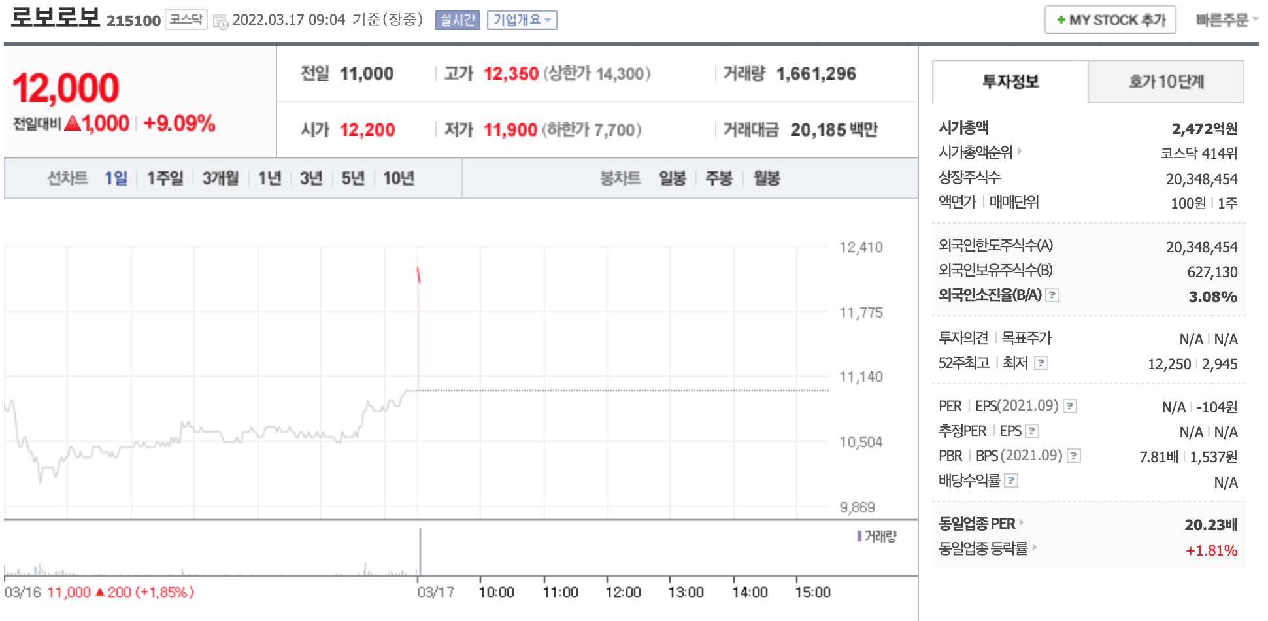Click the tall volume bar at 03/17
Viewport: 1268px width, 621px height.
(420, 552)
